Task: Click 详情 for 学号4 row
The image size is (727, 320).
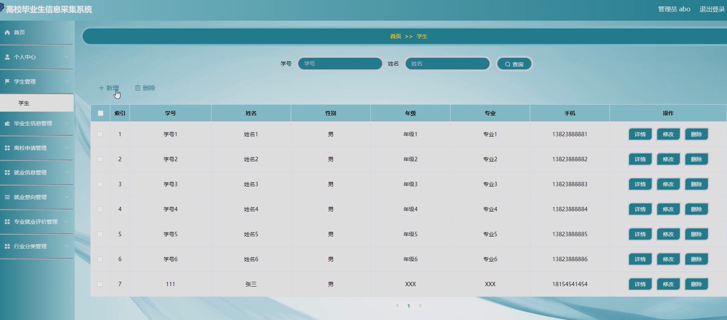Action: tap(640, 209)
